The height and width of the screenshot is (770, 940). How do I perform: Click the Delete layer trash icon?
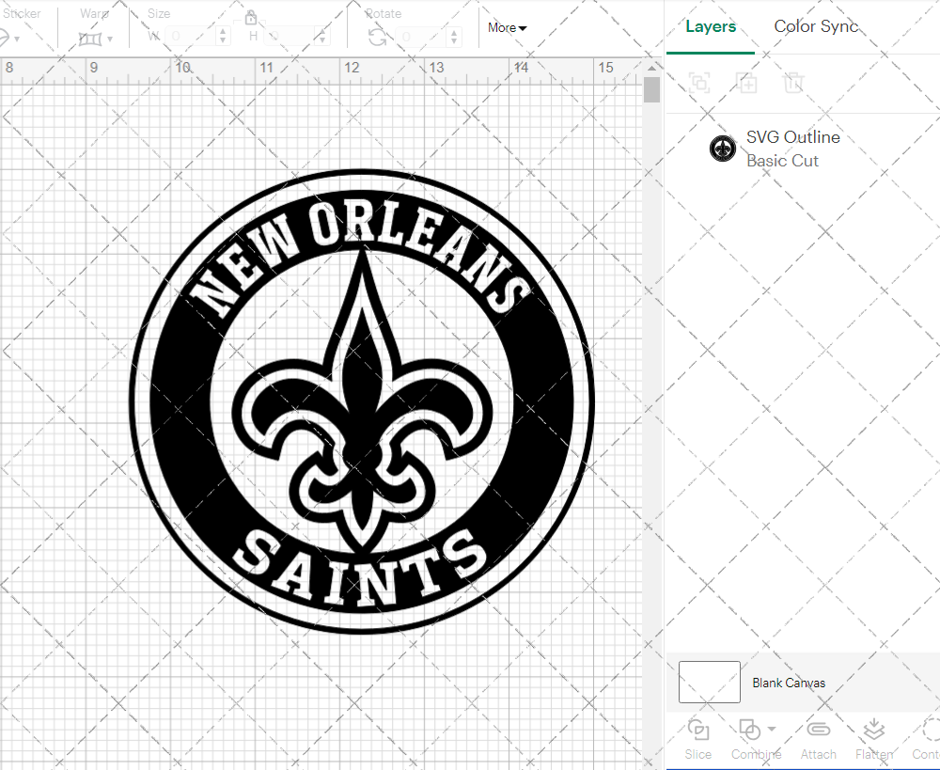coord(793,83)
